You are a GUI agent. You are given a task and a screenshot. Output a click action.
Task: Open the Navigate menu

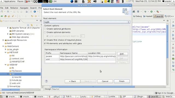point(24,8)
